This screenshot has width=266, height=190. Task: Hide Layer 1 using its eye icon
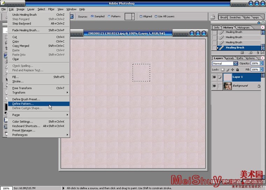click(x=214, y=77)
